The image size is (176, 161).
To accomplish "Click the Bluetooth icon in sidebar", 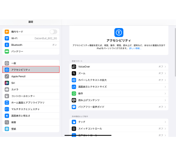I will pyautogui.click(x=7, y=45).
